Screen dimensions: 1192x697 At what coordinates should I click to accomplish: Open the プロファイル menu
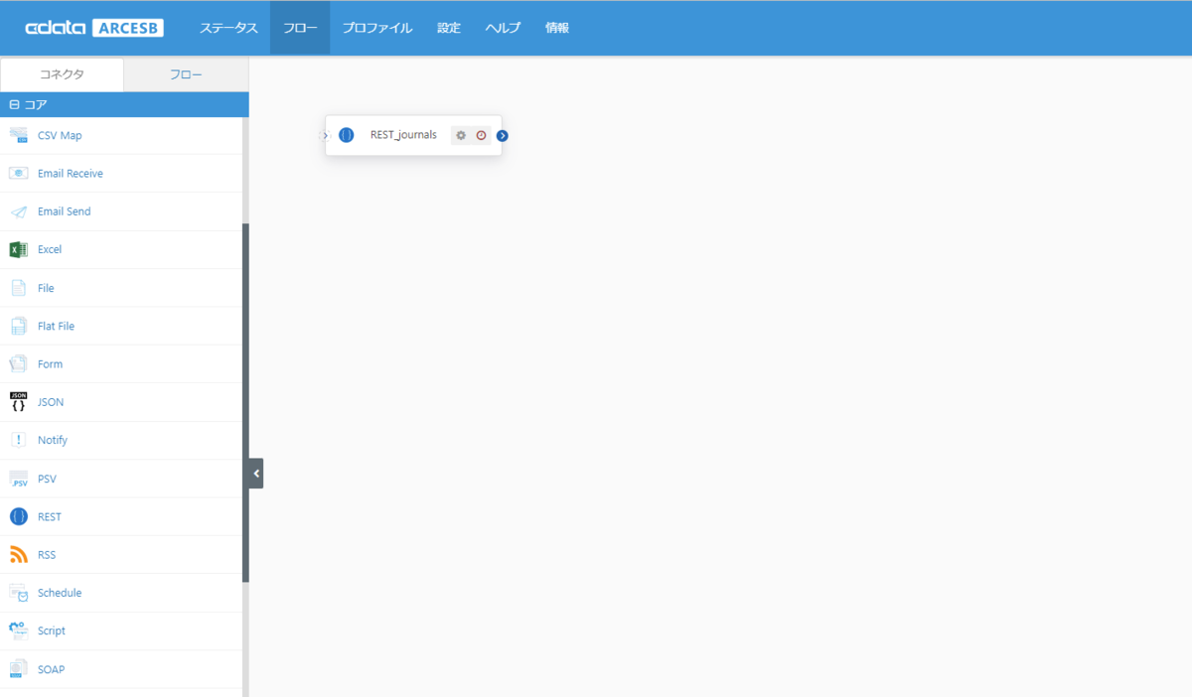377,28
